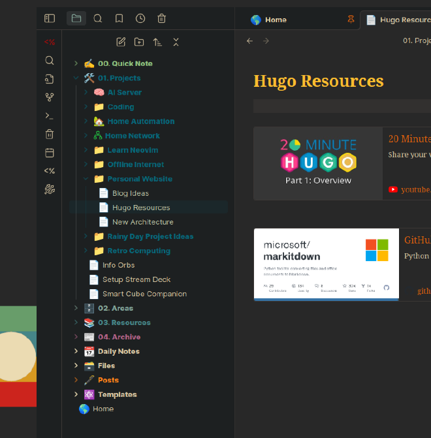The image size is (431, 438).
Task: Expand the Home Automation folder
Action: coord(86,121)
